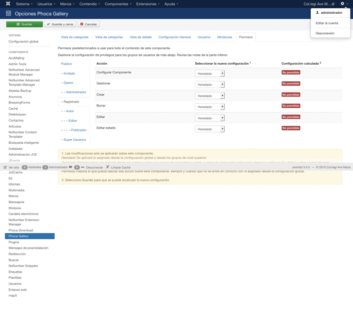This screenshot has height=315, width=353.
Task: Open the Editar estado permission dropdown
Action: click(210, 129)
